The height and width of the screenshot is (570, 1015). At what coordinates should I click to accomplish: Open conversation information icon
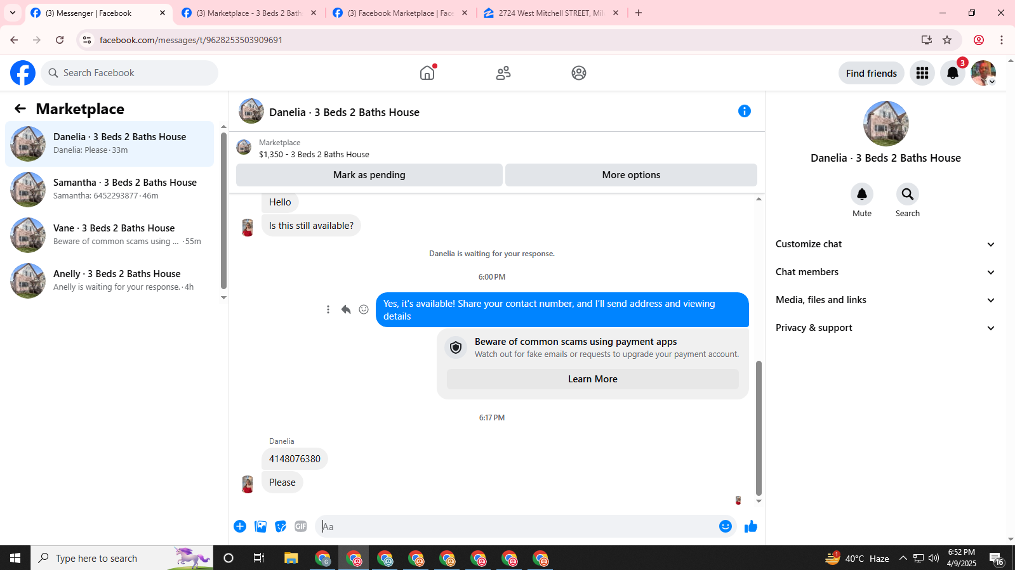[x=745, y=112]
